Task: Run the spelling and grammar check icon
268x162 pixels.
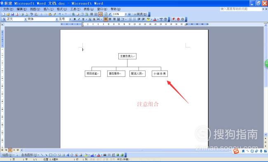Action: point(32,14)
